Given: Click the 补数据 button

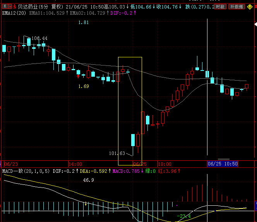Looking at the screenshot, I should pos(236,7).
